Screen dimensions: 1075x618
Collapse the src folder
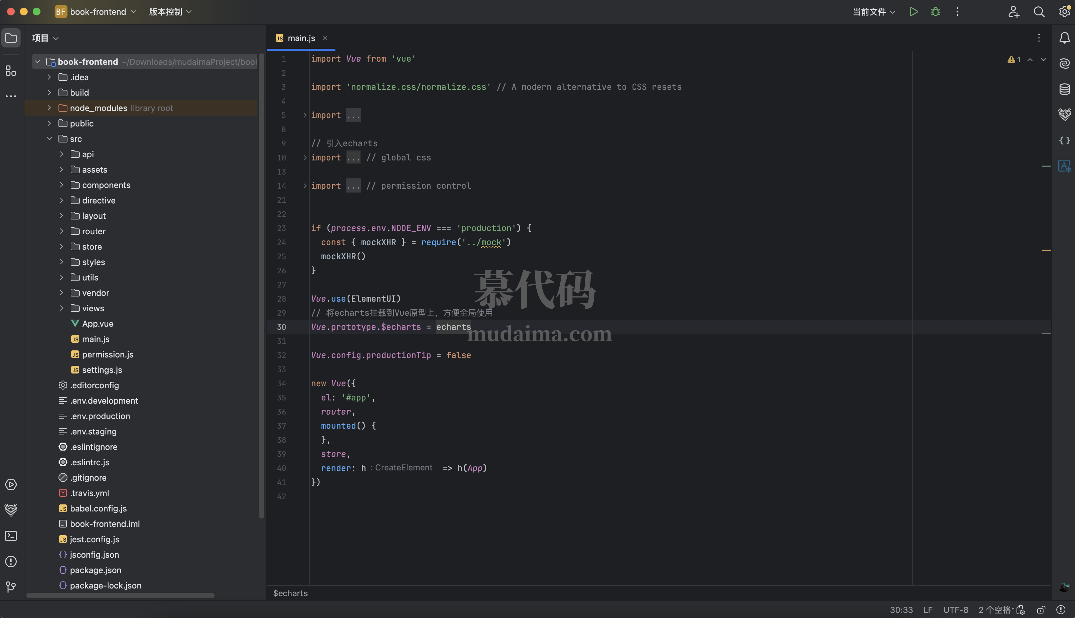49,139
